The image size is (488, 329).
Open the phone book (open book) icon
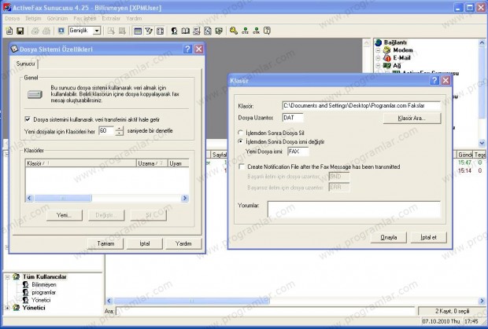[x=186, y=31]
